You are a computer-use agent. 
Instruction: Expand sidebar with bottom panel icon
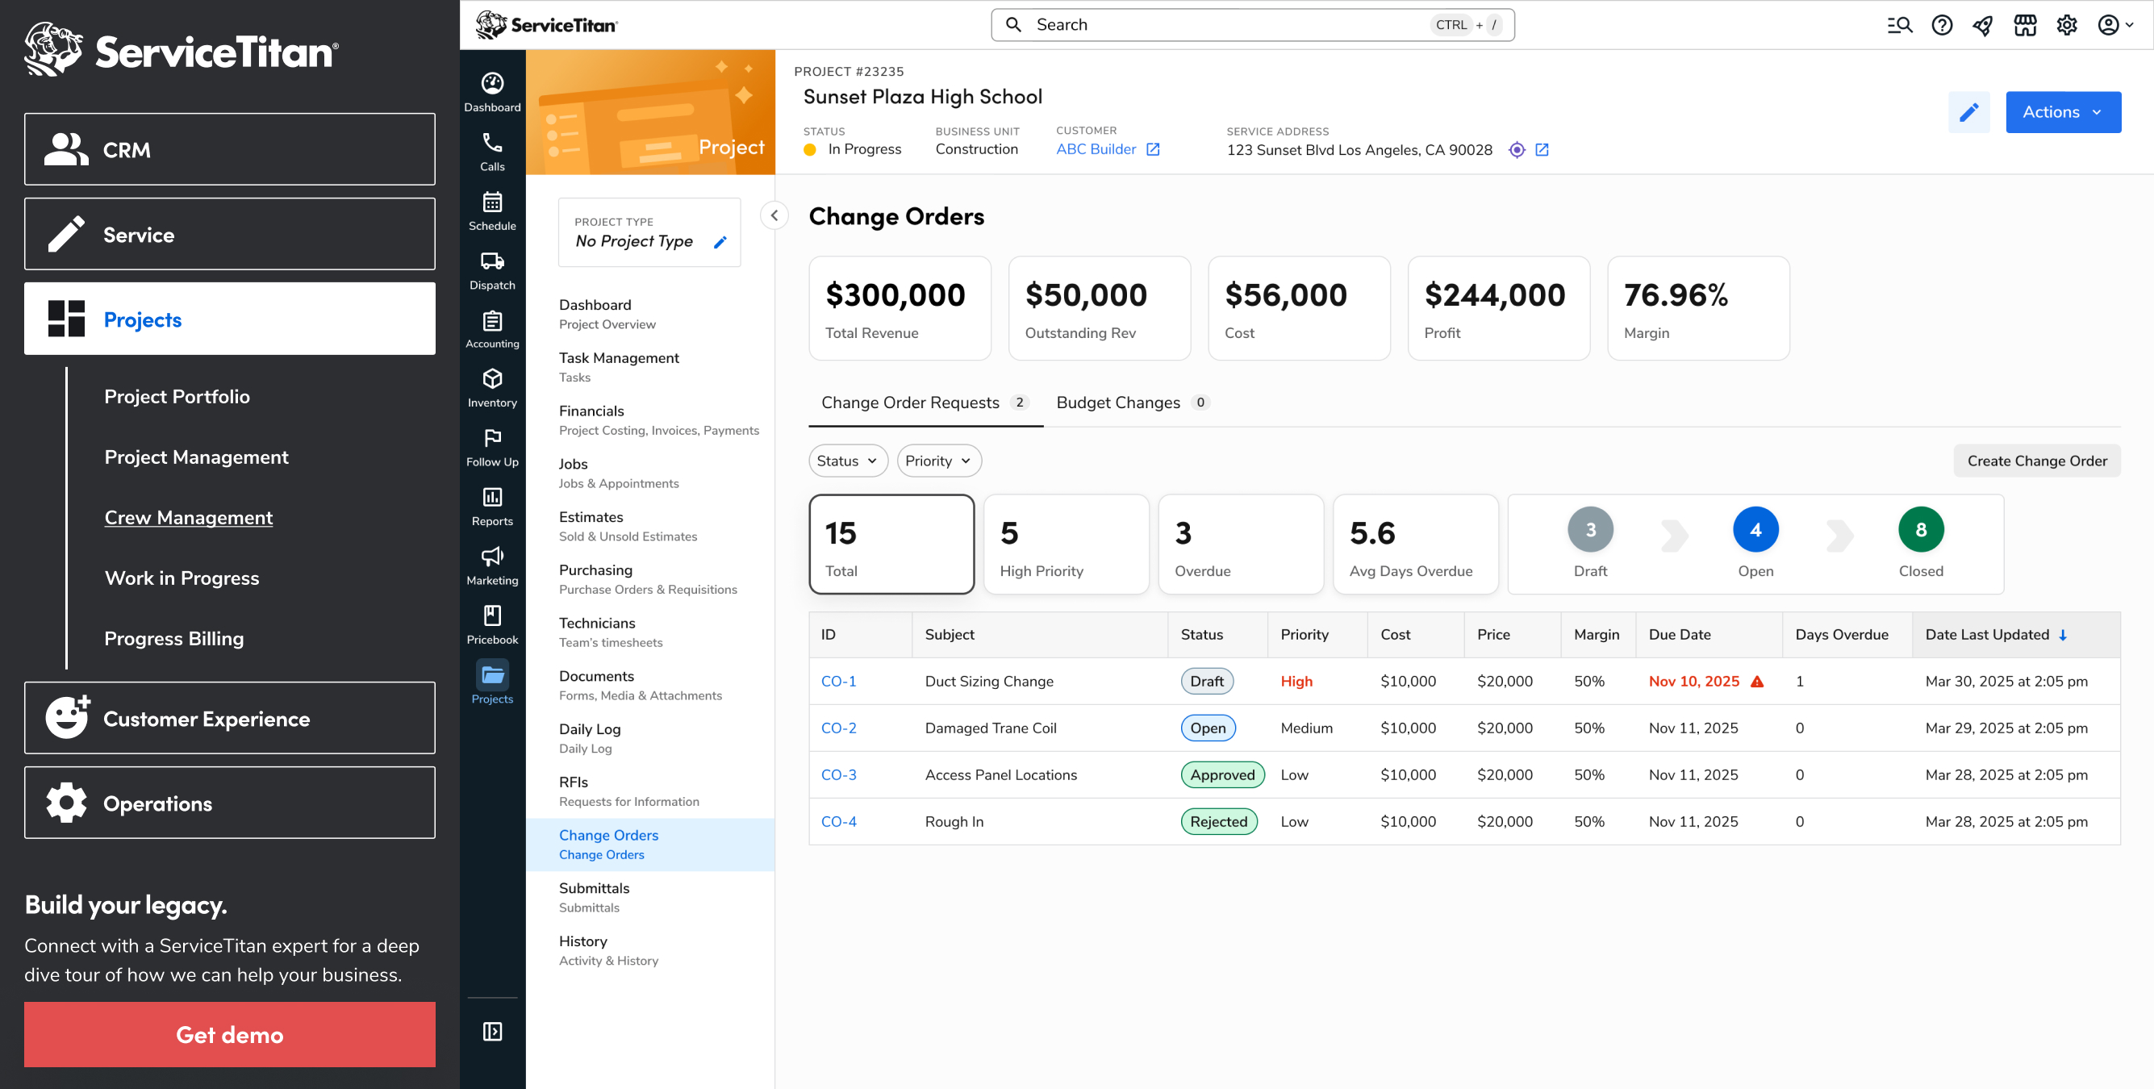pos(491,1030)
